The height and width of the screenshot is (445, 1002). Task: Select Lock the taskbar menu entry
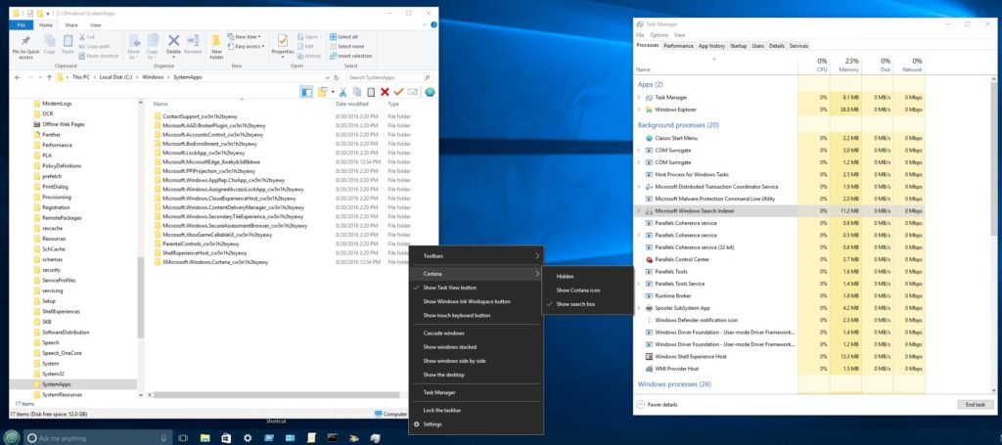tap(442, 410)
